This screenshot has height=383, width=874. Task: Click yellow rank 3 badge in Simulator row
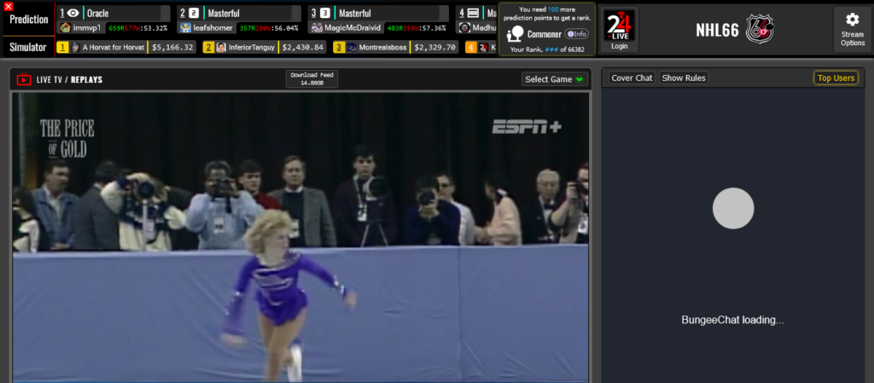pos(339,47)
